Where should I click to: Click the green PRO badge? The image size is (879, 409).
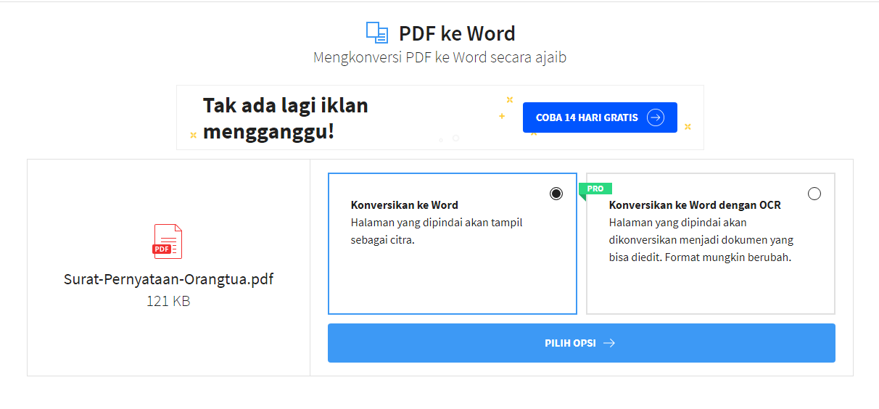595,189
